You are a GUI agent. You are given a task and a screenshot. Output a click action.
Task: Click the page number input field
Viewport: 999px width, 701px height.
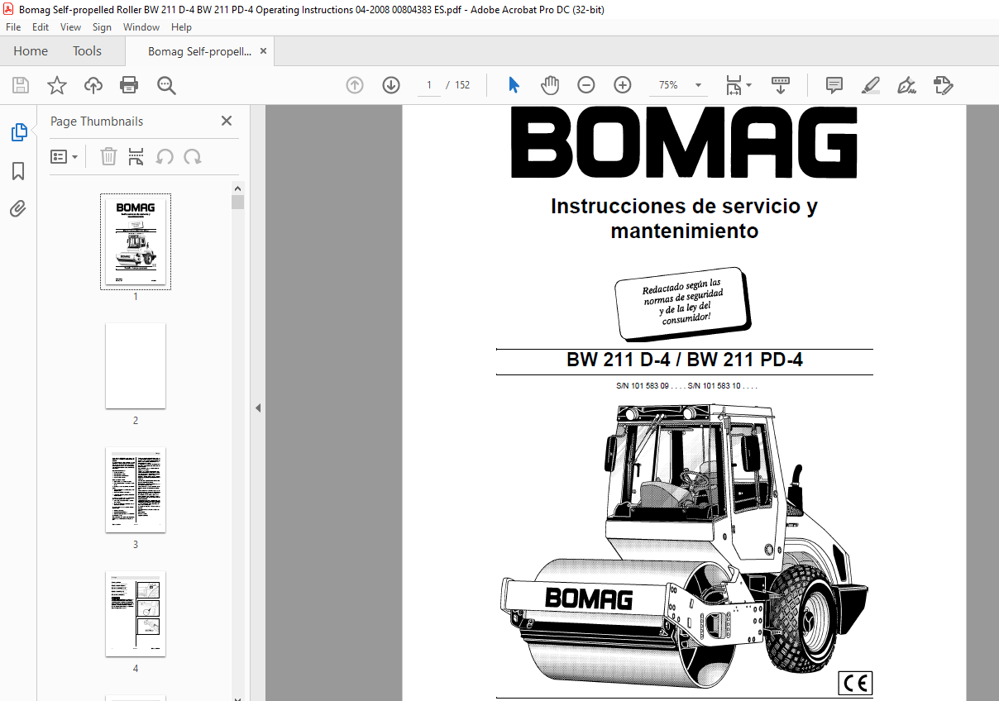point(429,85)
